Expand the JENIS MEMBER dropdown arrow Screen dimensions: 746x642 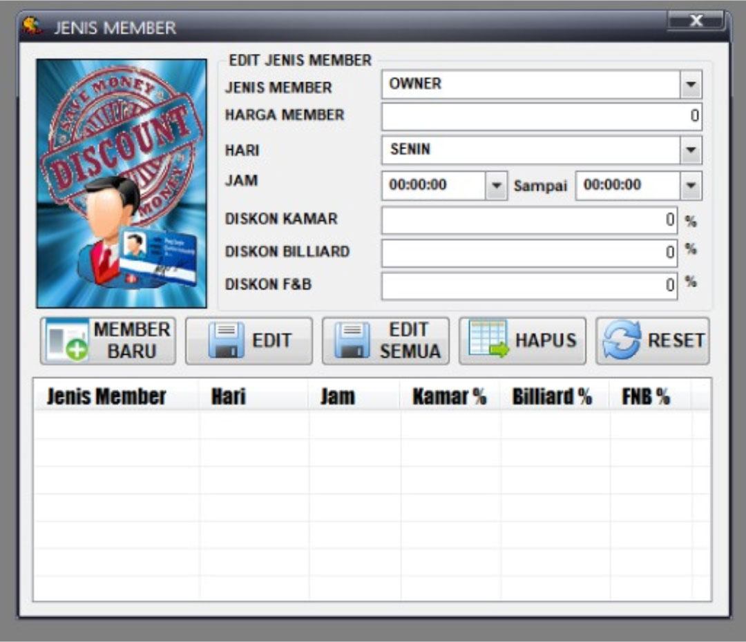[x=690, y=86]
